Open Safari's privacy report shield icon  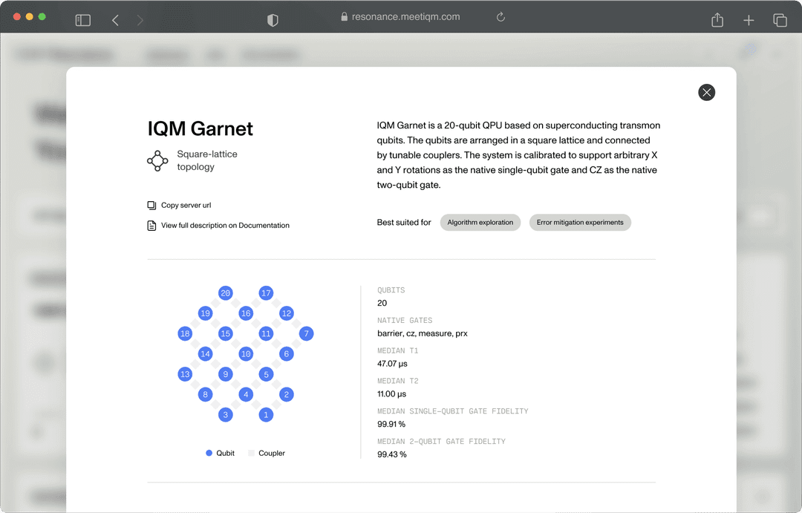click(x=273, y=20)
